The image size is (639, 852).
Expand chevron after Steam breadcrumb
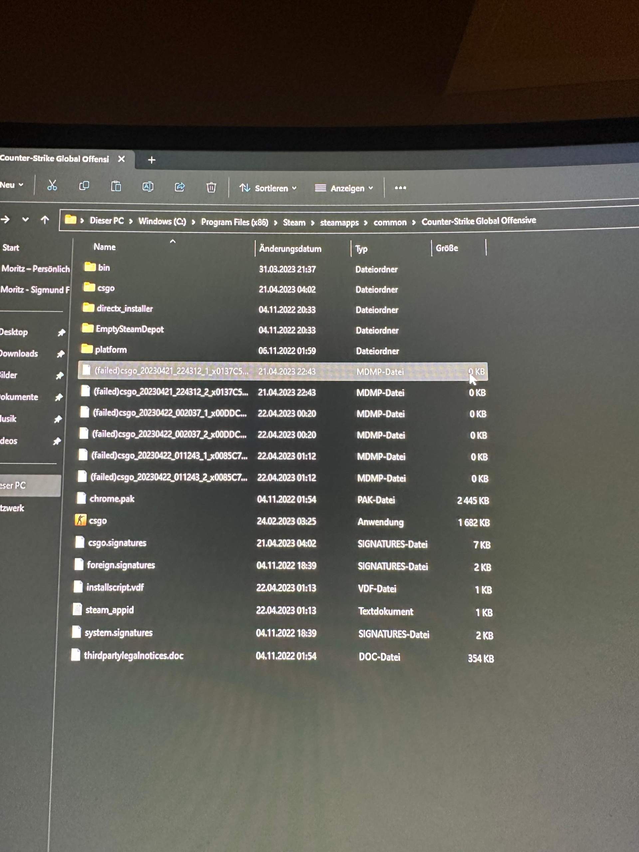(313, 223)
